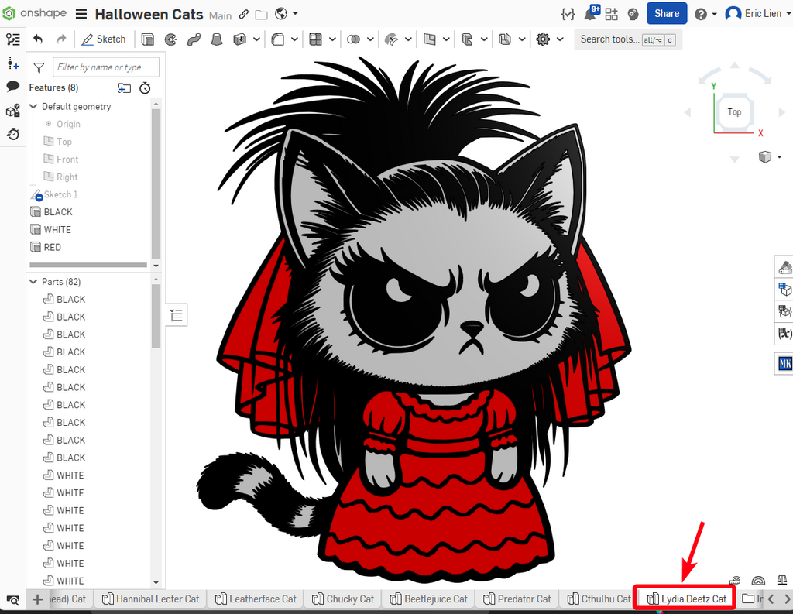Click the Search tools box
793x614 pixels.
(x=627, y=39)
